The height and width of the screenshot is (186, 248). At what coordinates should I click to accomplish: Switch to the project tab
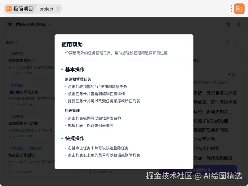(x=46, y=9)
